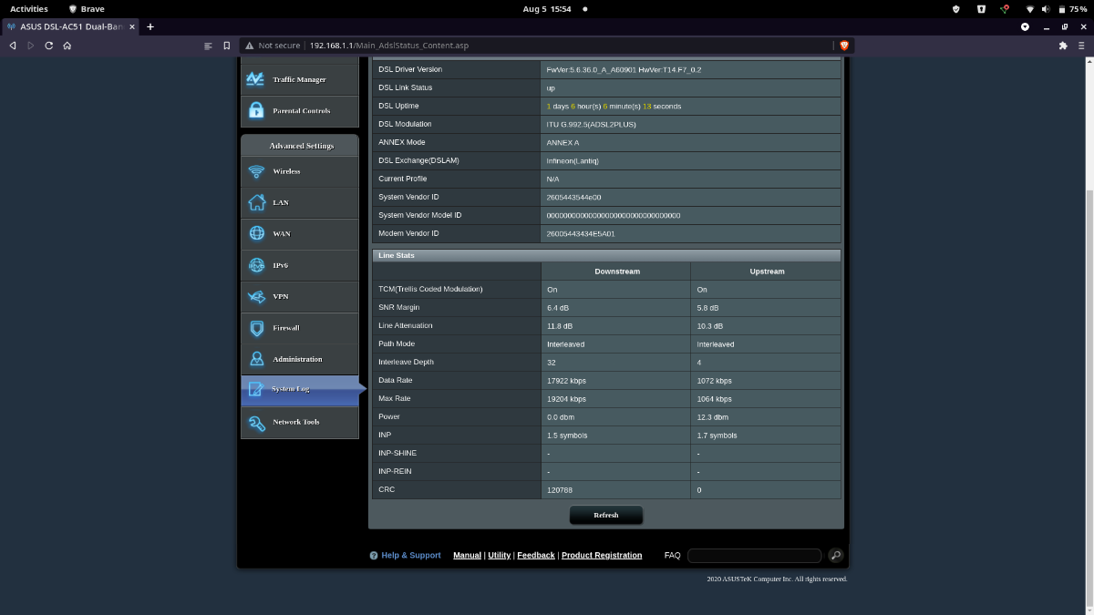Open the Product Registration link
Image resolution: width=1094 pixels, height=615 pixels.
pos(602,555)
